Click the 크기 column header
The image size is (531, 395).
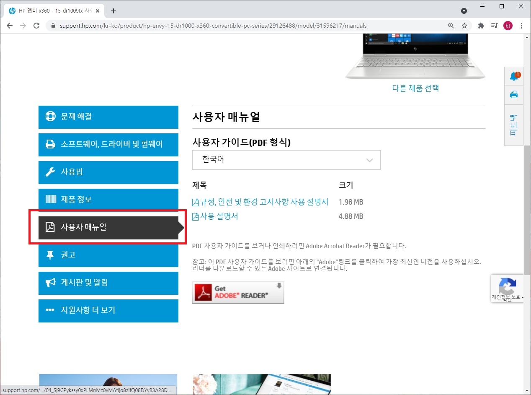[x=346, y=185]
